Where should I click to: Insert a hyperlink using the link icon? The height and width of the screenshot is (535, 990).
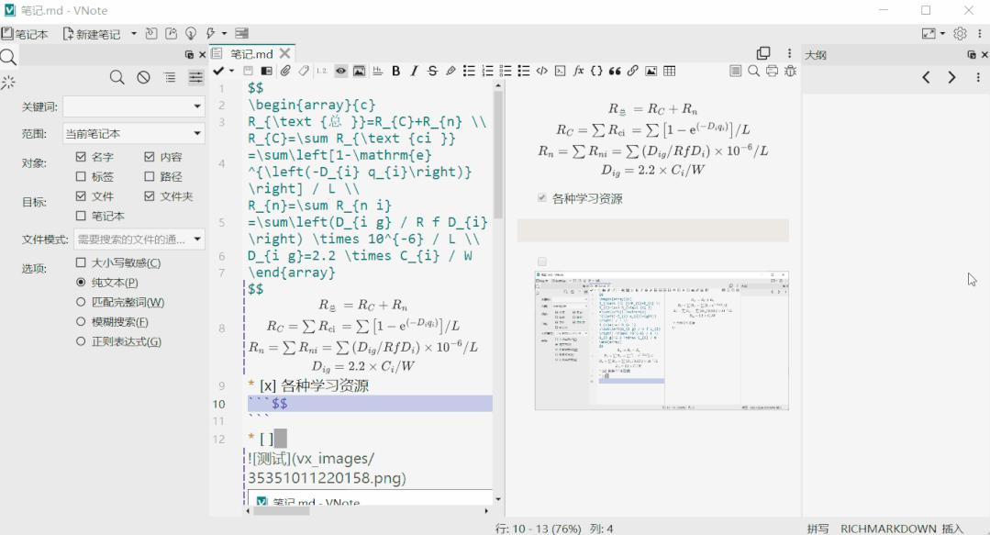point(633,71)
